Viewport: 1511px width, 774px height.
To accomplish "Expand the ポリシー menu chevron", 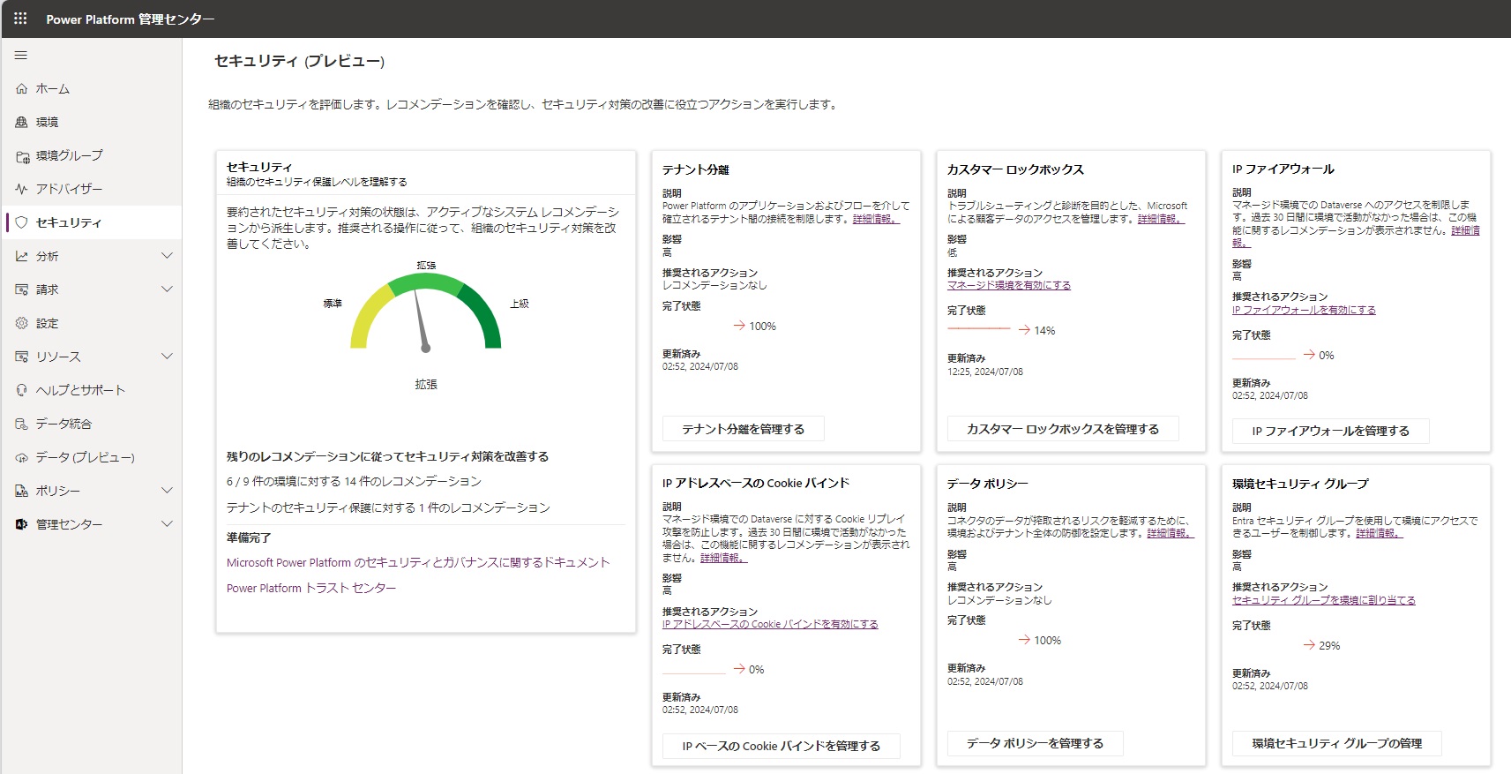I will tap(167, 491).
